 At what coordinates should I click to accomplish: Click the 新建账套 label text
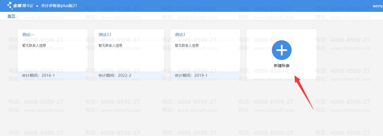281,66
